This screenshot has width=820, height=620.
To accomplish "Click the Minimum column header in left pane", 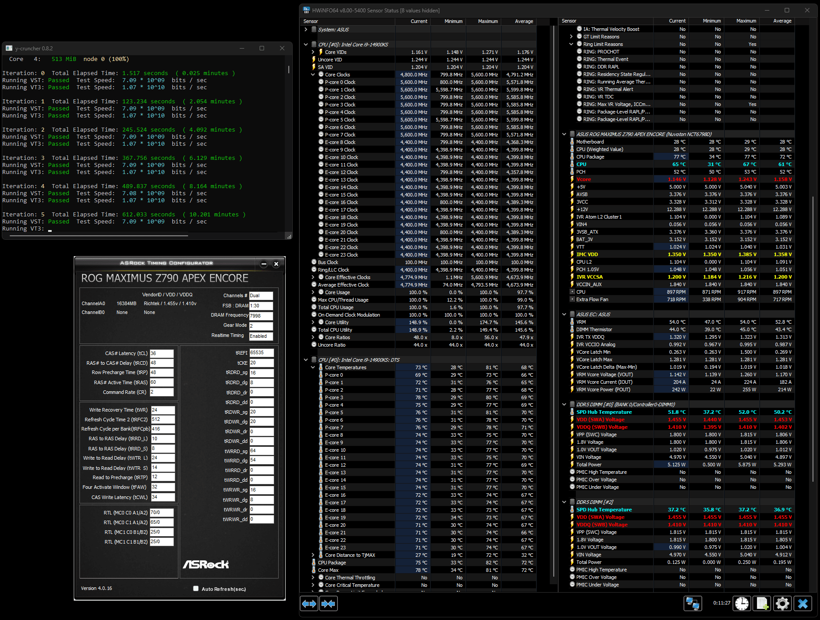I will pos(448,21).
